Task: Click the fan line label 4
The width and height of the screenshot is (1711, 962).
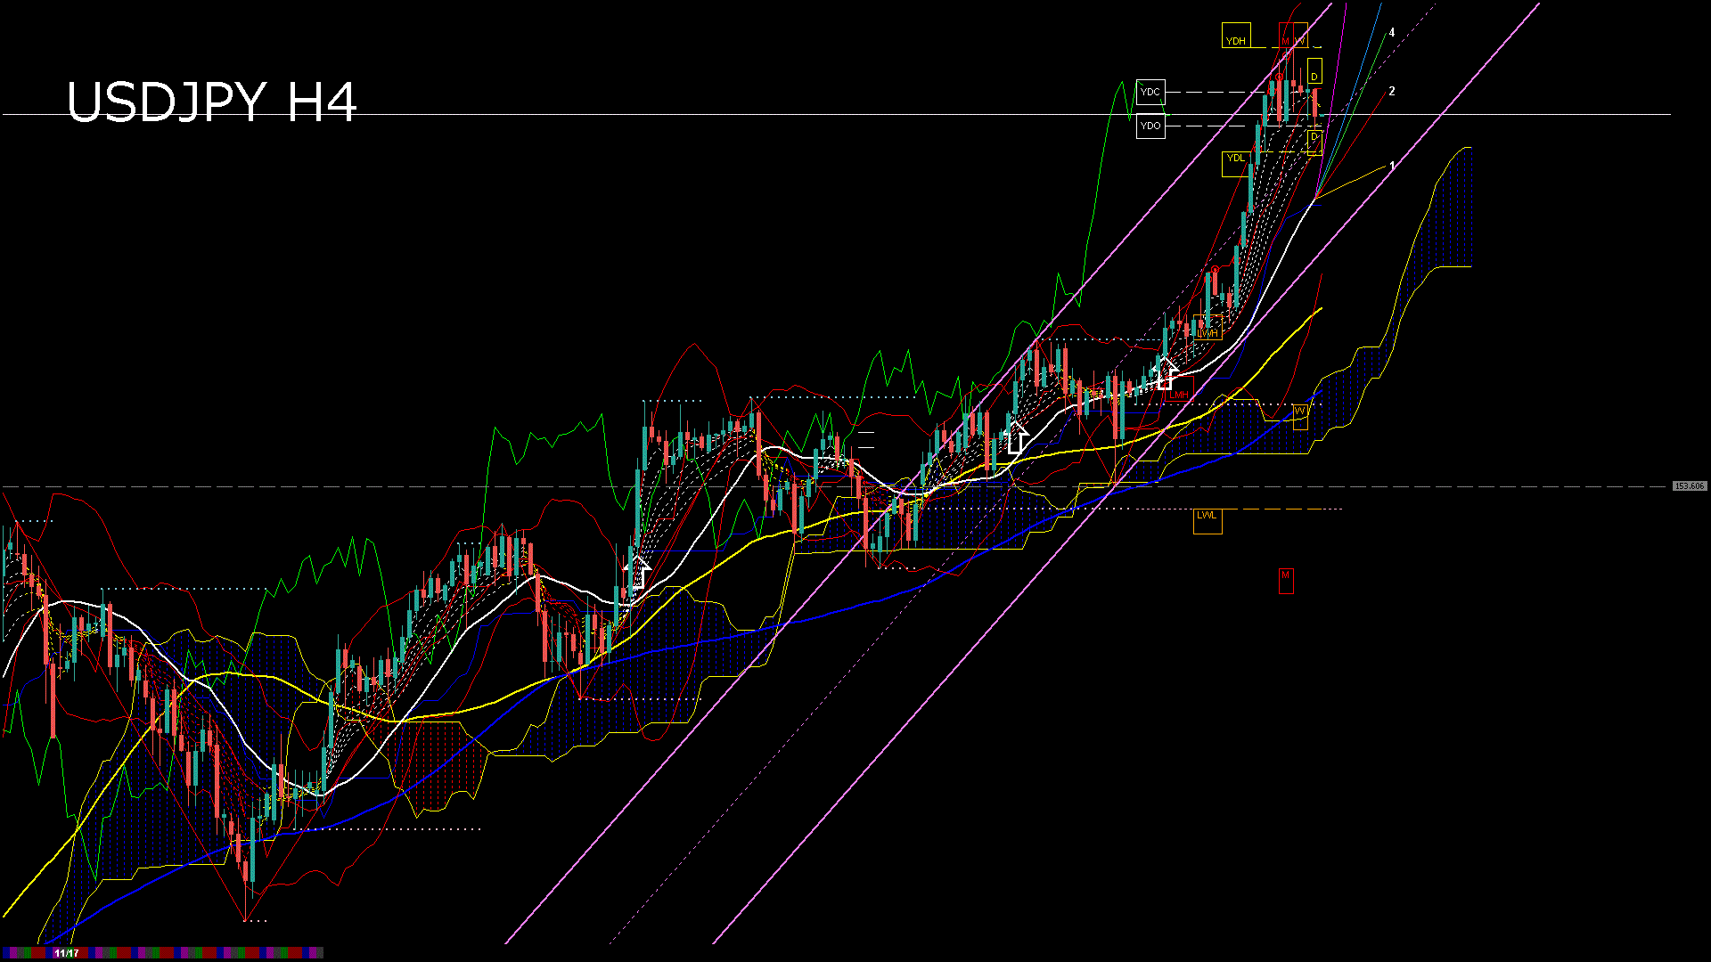Action: (x=1392, y=33)
